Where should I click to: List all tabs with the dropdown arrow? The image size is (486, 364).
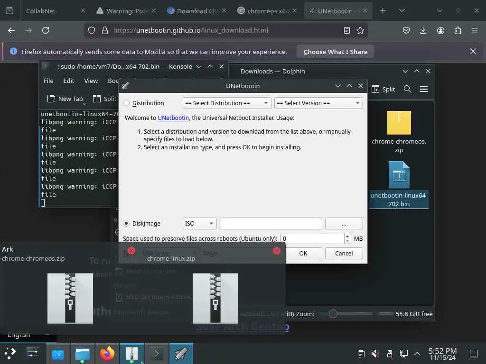(402, 11)
